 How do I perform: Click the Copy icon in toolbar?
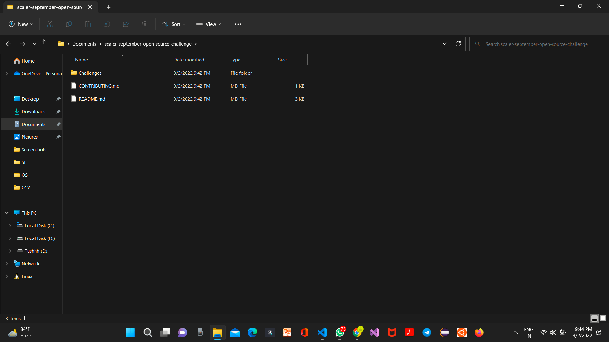[69, 24]
